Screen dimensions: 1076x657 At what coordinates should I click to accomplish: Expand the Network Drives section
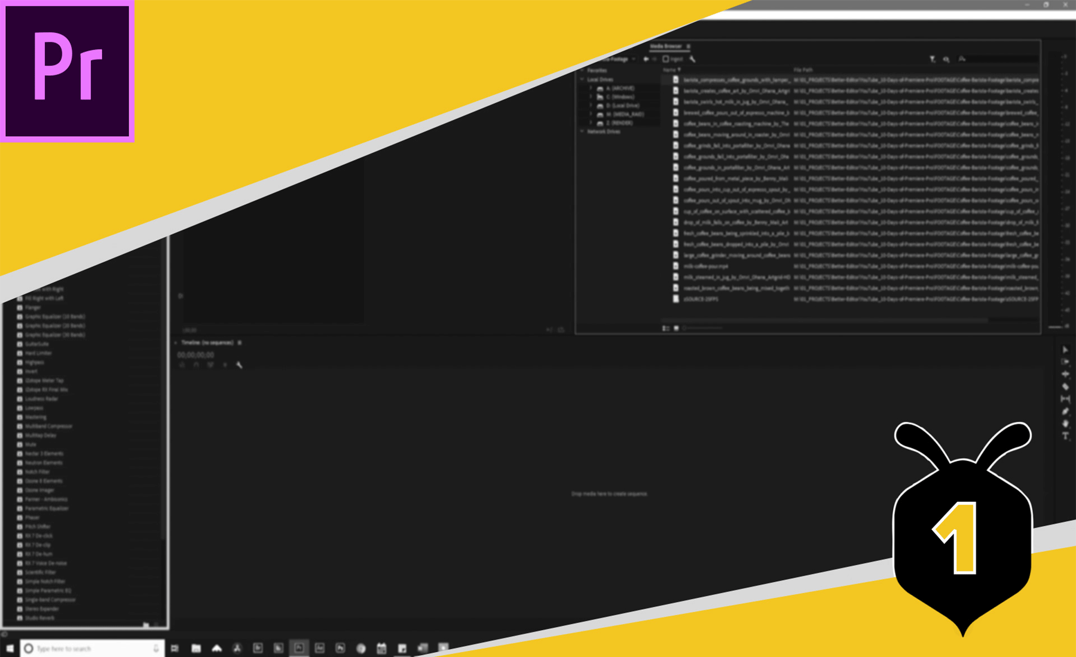582,131
